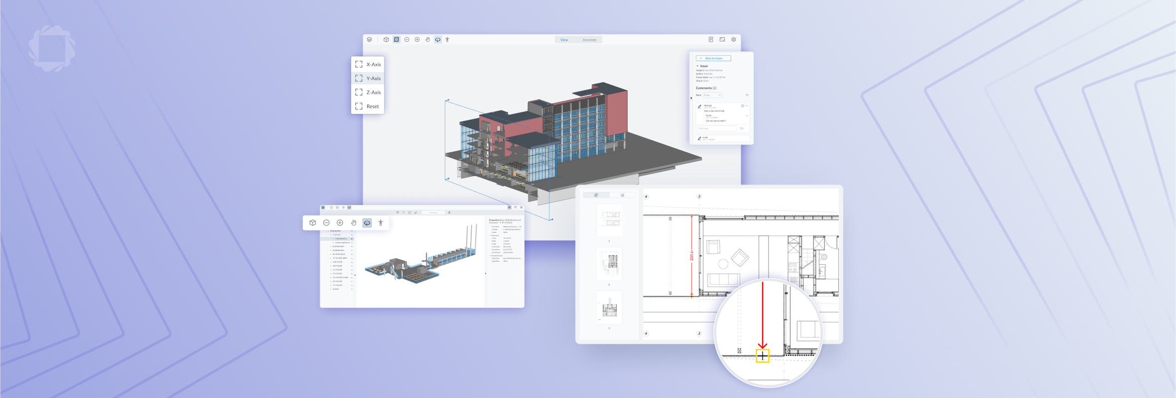
Task: Toggle the status checkbox on Michelle's comment
Action: click(743, 105)
